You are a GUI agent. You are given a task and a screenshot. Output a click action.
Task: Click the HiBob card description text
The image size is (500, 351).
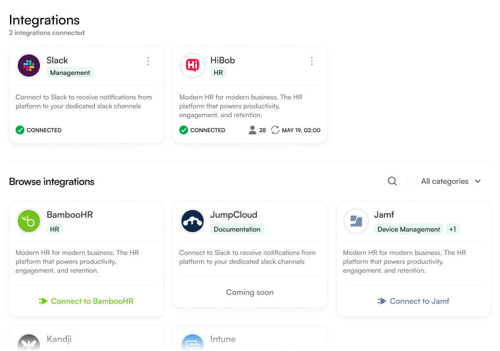point(240,106)
